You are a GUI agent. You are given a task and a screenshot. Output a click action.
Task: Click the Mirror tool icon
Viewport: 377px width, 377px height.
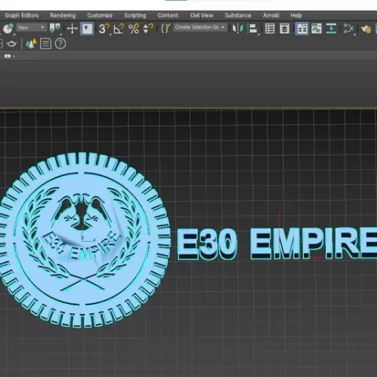click(x=238, y=28)
